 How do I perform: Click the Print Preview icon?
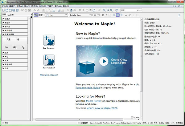[17, 10]
